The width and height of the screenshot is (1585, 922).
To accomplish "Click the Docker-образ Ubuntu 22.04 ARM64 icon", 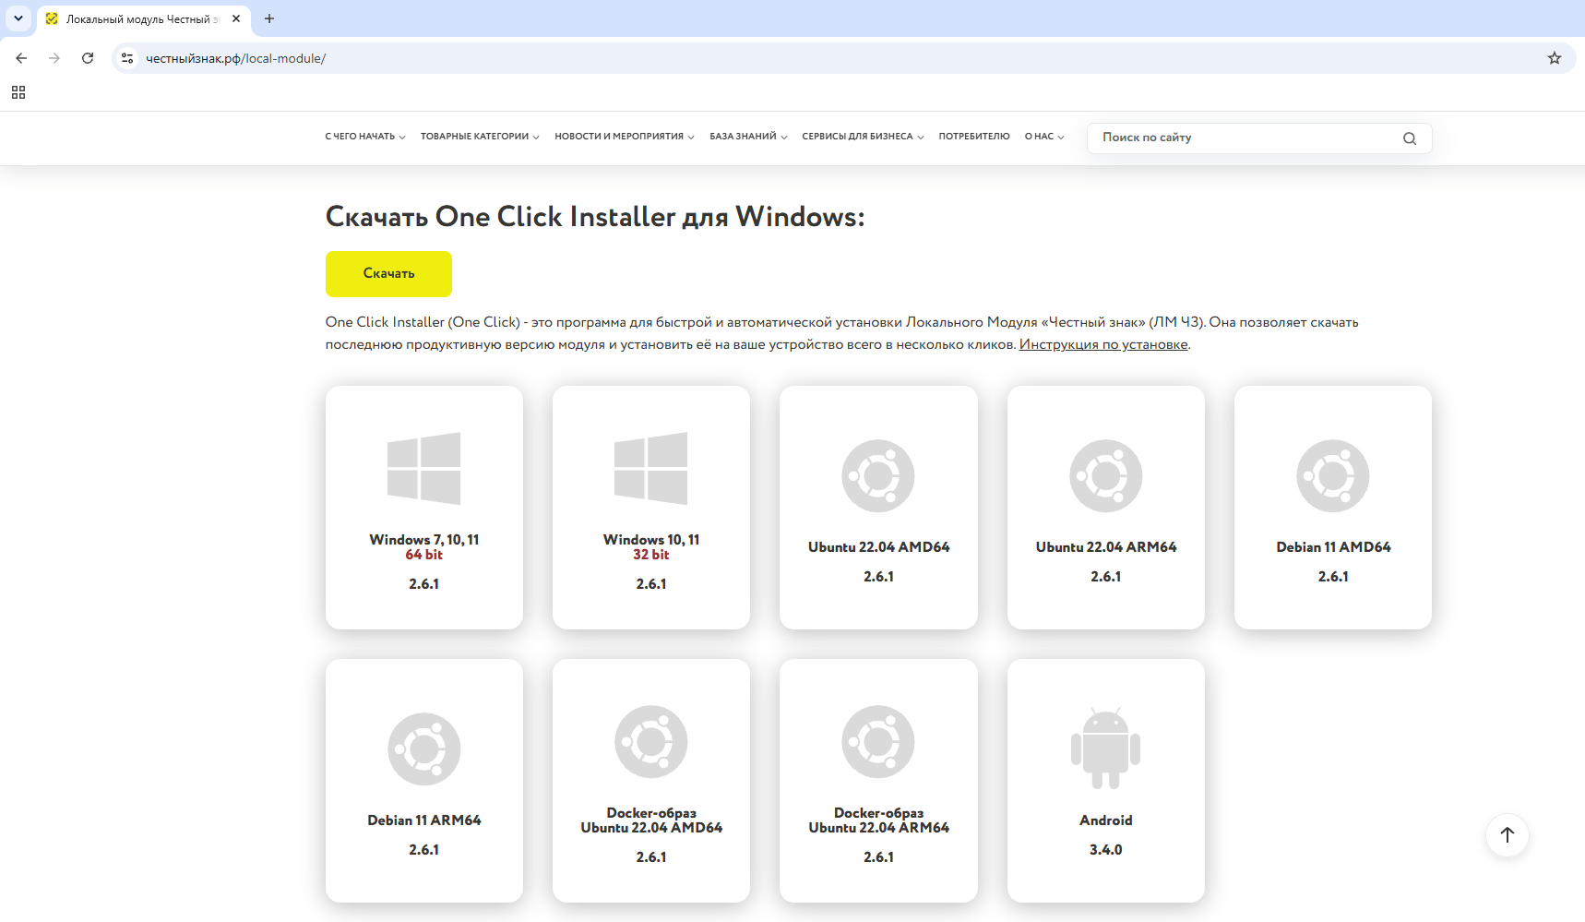I will (878, 742).
